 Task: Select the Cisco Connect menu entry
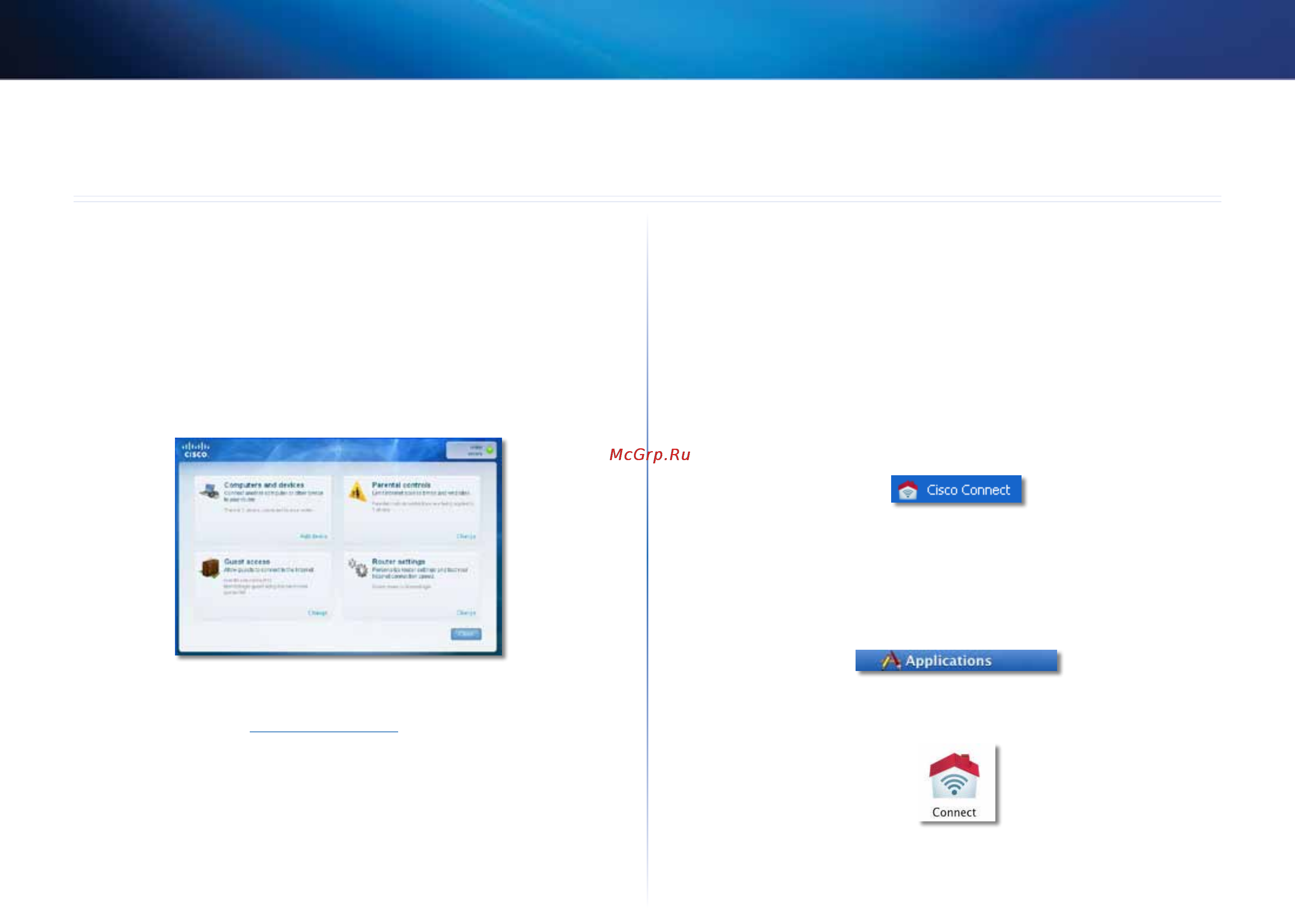pyautogui.click(x=956, y=489)
